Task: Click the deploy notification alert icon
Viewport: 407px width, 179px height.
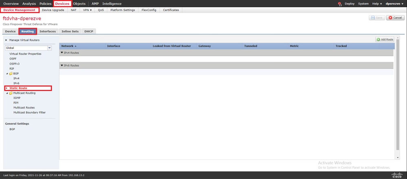Action: [340, 4]
